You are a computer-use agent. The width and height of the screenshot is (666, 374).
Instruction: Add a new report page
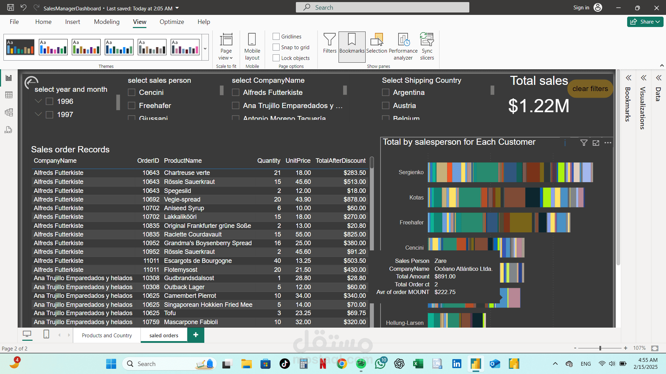pos(196,335)
